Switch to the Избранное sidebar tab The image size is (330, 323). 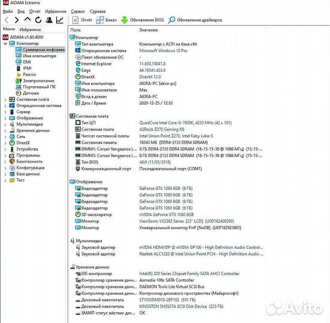(30, 30)
